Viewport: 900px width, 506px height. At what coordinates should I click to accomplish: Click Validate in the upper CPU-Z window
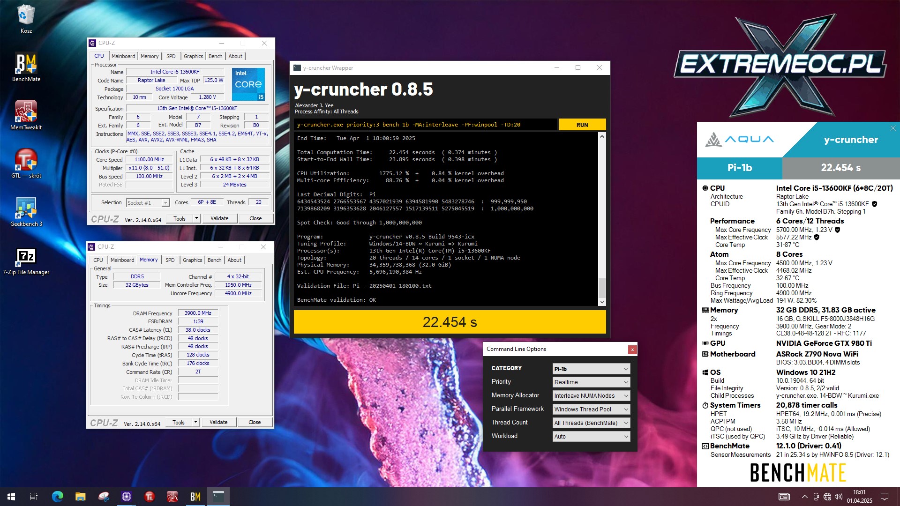coord(219,218)
